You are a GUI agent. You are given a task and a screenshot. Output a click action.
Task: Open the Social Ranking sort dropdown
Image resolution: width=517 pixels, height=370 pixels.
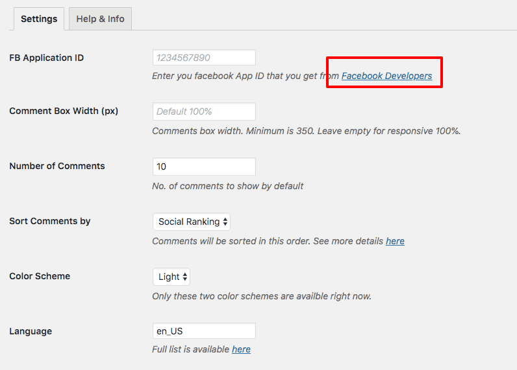(x=192, y=222)
